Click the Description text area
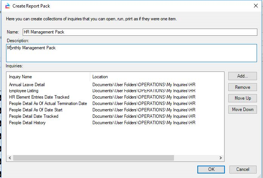 coord(131,53)
